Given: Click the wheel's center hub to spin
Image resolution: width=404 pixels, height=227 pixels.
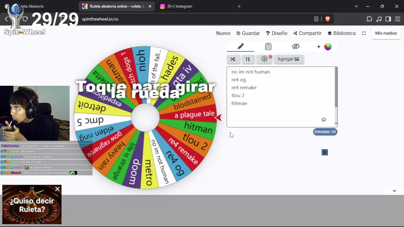Looking at the screenshot, I should pyautogui.click(x=145, y=118).
